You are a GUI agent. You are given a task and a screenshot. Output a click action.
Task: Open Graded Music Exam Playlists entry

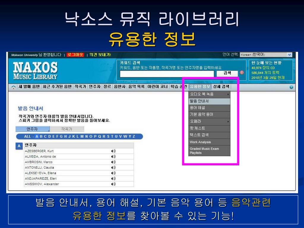click(209, 151)
